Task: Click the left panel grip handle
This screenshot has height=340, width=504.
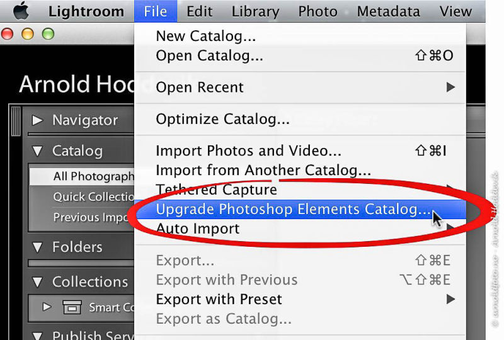Action: coord(16,121)
